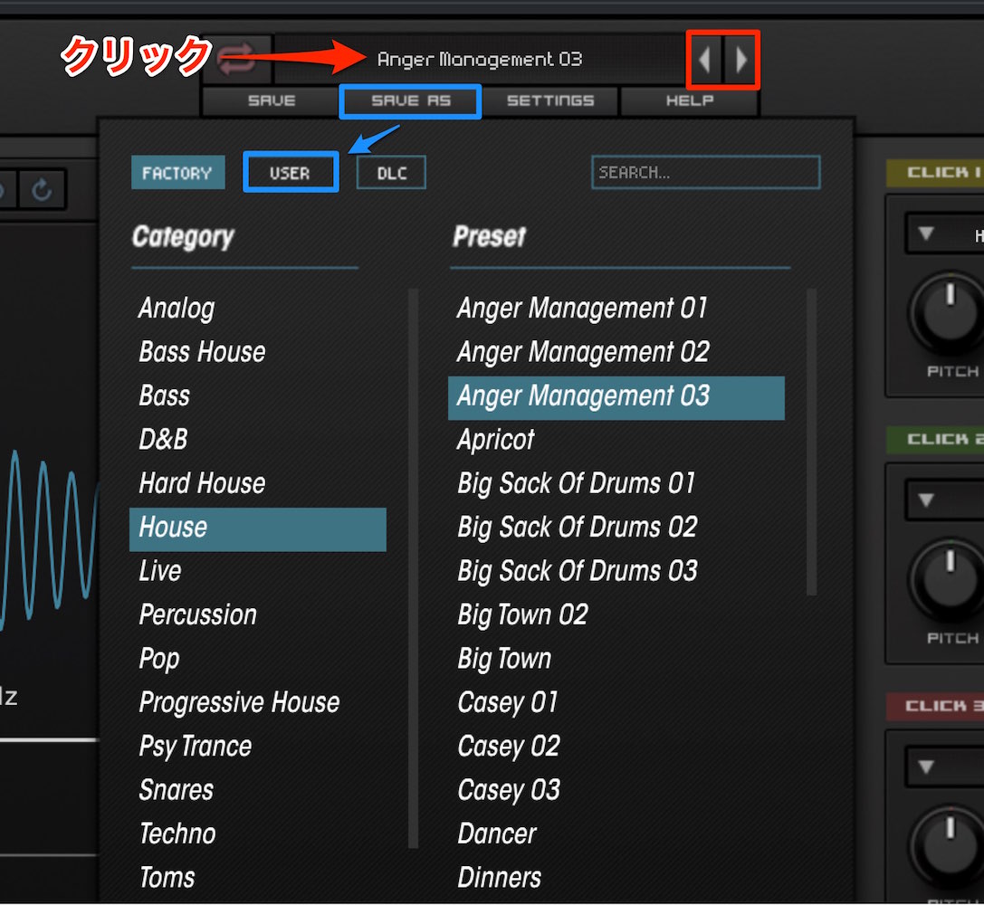
Task: Switch to the DLC preset bank
Action: [392, 173]
